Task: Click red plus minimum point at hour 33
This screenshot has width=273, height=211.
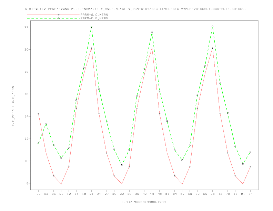Action: point(122,184)
